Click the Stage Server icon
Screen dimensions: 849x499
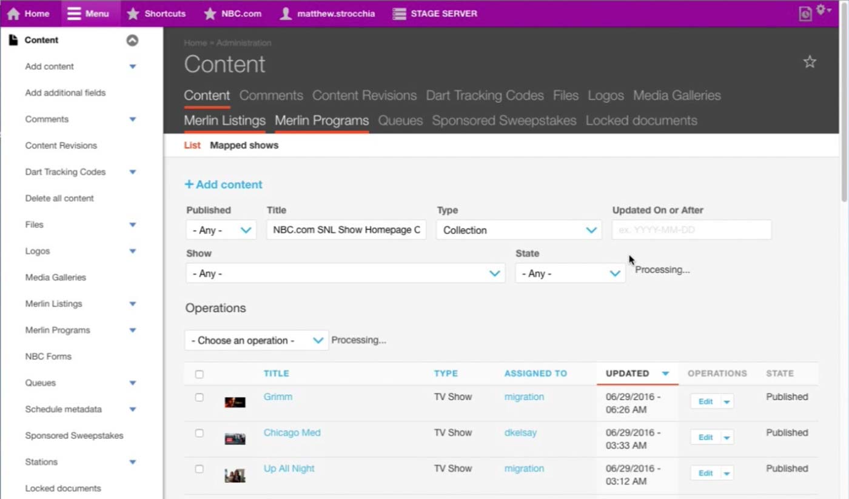(399, 13)
